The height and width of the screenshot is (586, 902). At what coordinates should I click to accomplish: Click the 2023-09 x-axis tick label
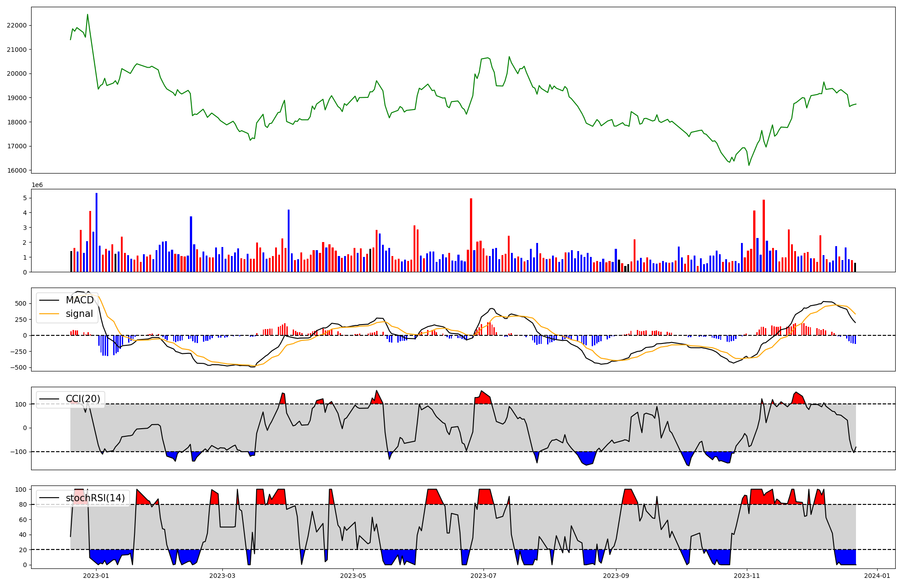click(616, 576)
